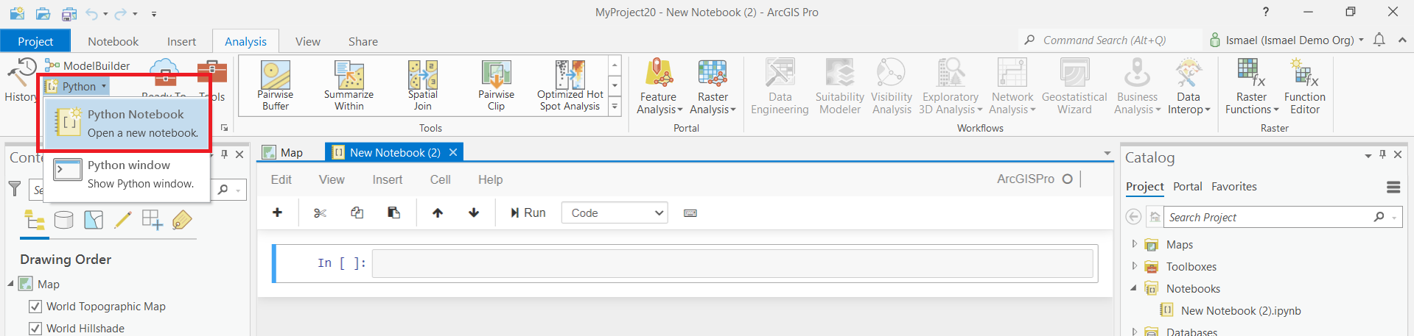The height and width of the screenshot is (336, 1414).
Task: Open the notebook Edit menu
Action: tap(281, 179)
